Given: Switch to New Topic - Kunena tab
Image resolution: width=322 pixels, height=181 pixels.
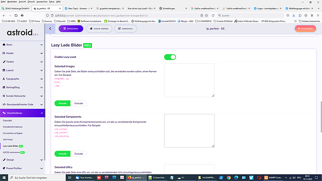Looking at the screenshot, I should 79,8.
